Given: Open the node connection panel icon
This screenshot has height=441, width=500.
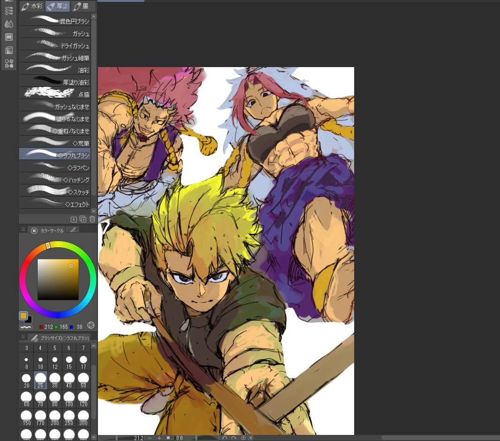Looking at the screenshot, I should coord(9,63).
